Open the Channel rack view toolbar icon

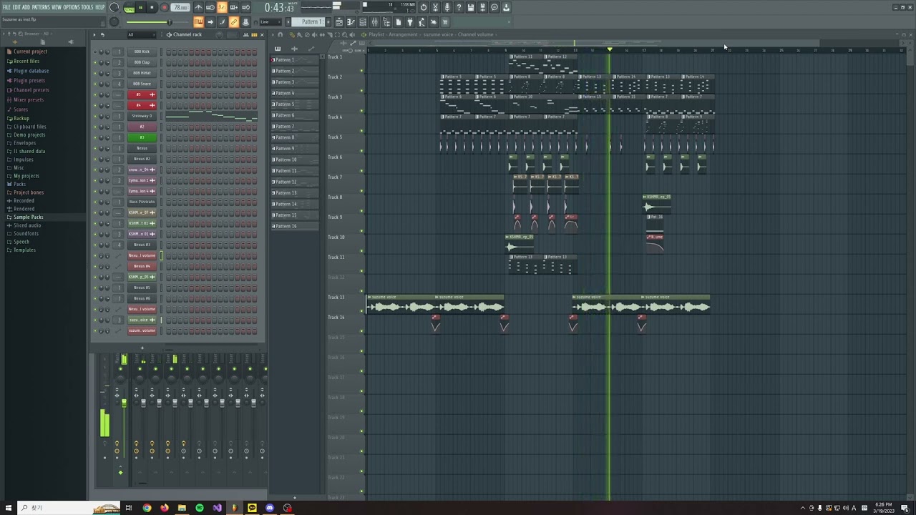[363, 22]
